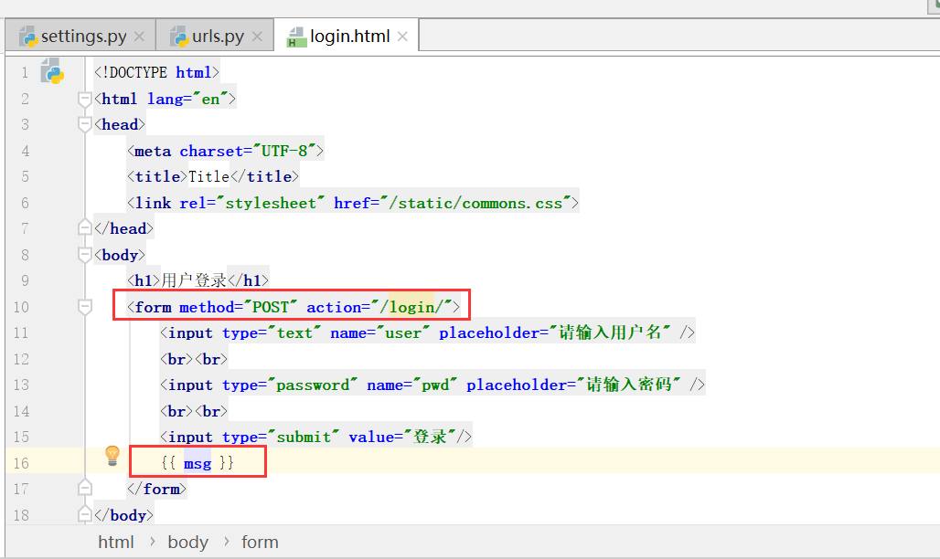Select form in the breadcrumb bar

260,543
